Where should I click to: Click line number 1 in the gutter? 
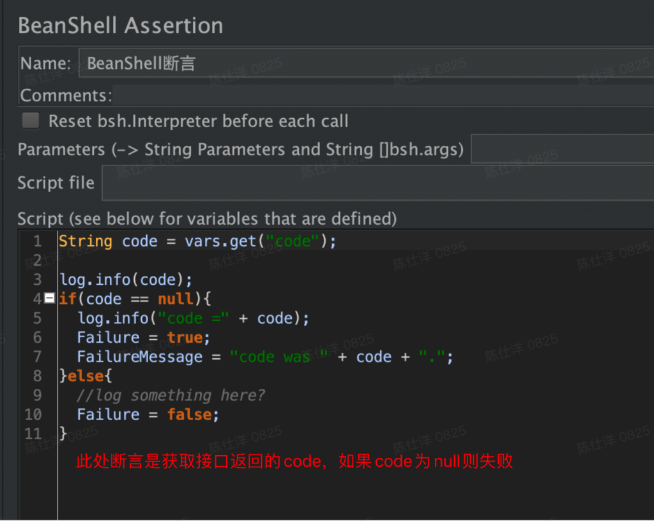37,241
